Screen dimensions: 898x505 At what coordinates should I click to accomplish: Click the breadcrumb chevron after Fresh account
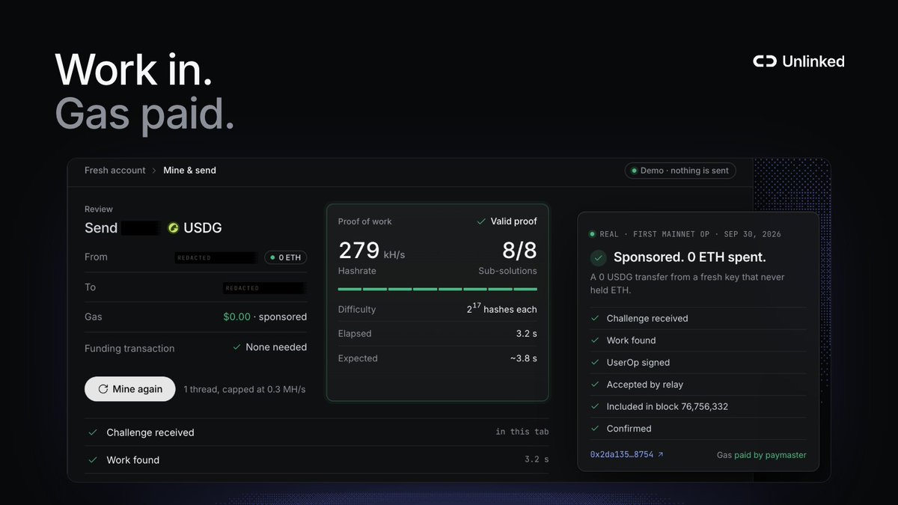click(154, 171)
